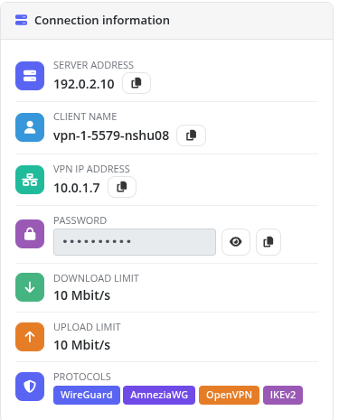
Task: Click the SERVER ADDRESS label
Action: [93, 65]
